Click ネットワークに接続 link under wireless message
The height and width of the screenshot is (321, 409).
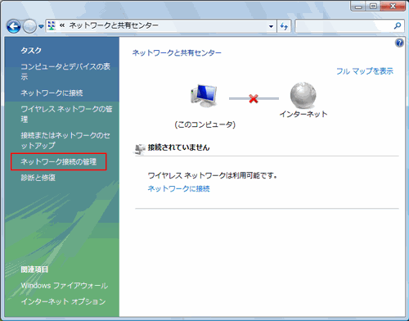pyautogui.click(x=178, y=188)
